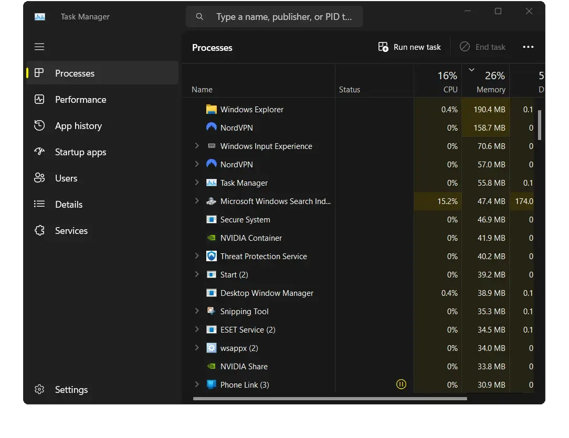Expand the Threat Protection Service row

coord(197,256)
